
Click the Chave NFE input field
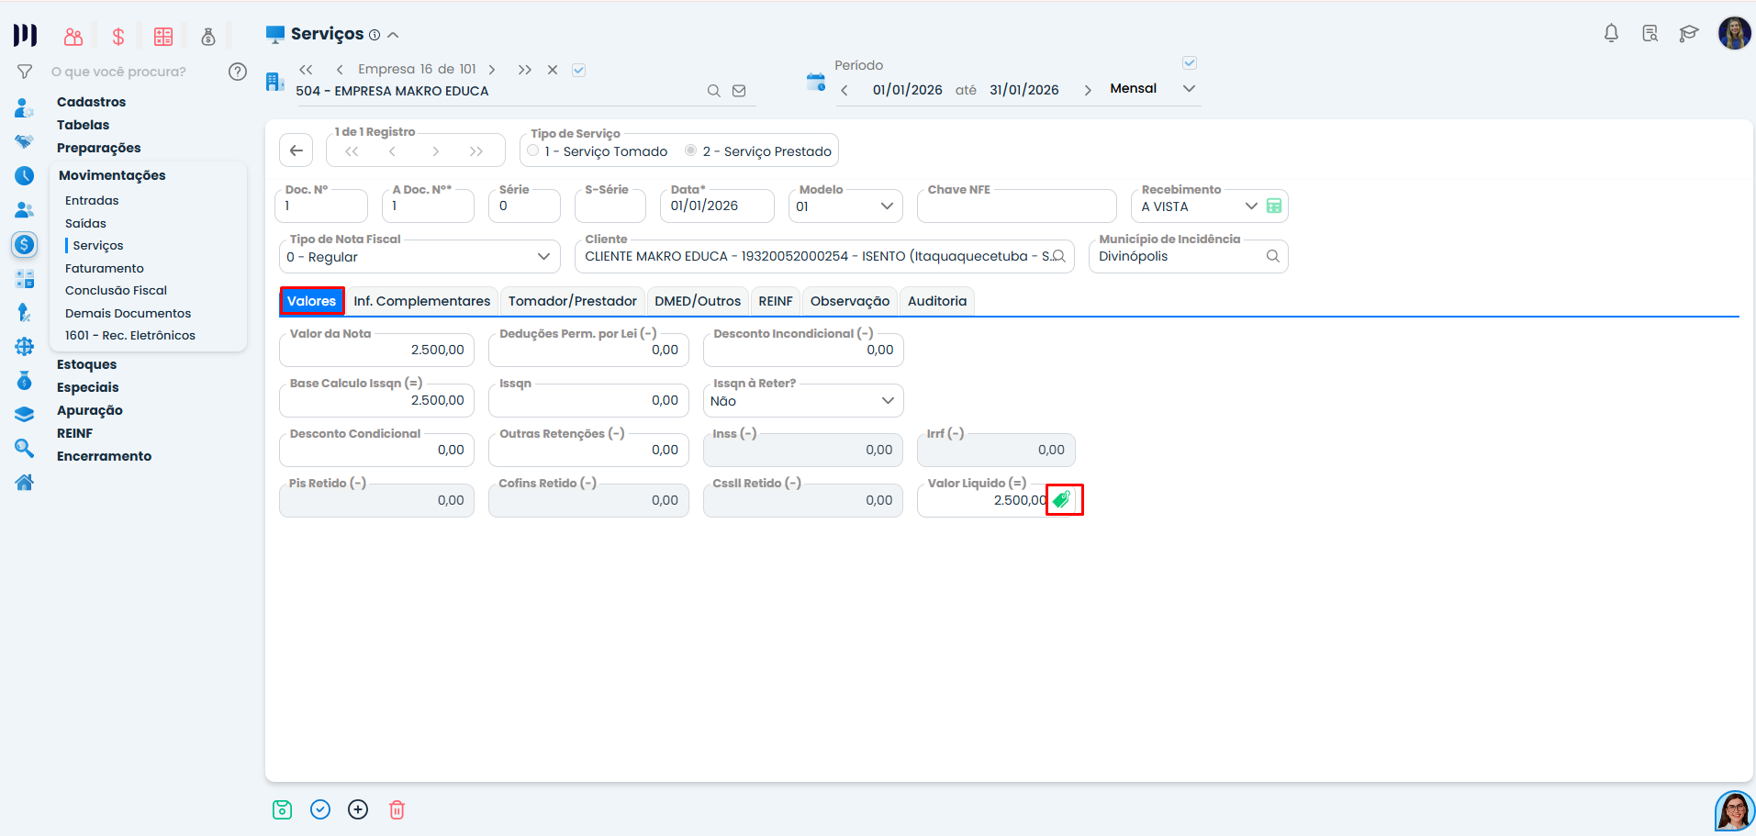click(1016, 206)
